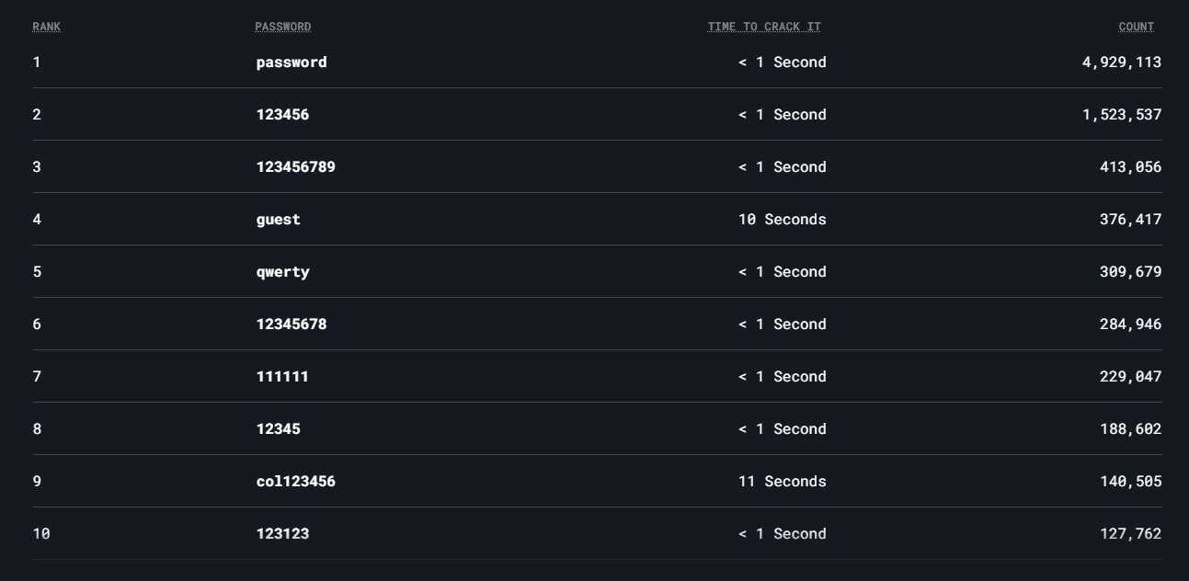1189x581 pixels.
Task: Click the '123456' password cell
Action: 282,115
